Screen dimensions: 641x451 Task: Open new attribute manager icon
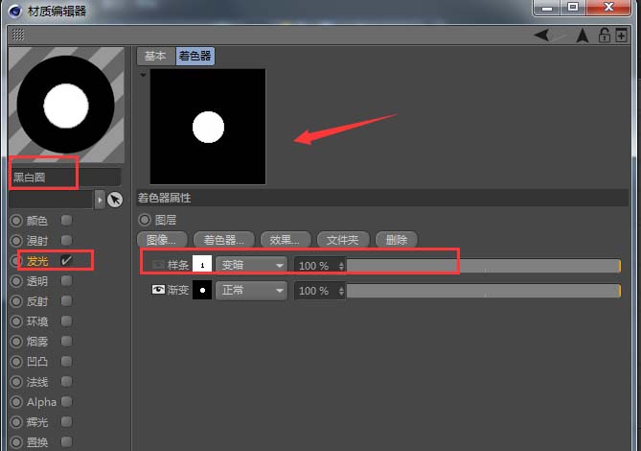pyautogui.click(x=621, y=36)
